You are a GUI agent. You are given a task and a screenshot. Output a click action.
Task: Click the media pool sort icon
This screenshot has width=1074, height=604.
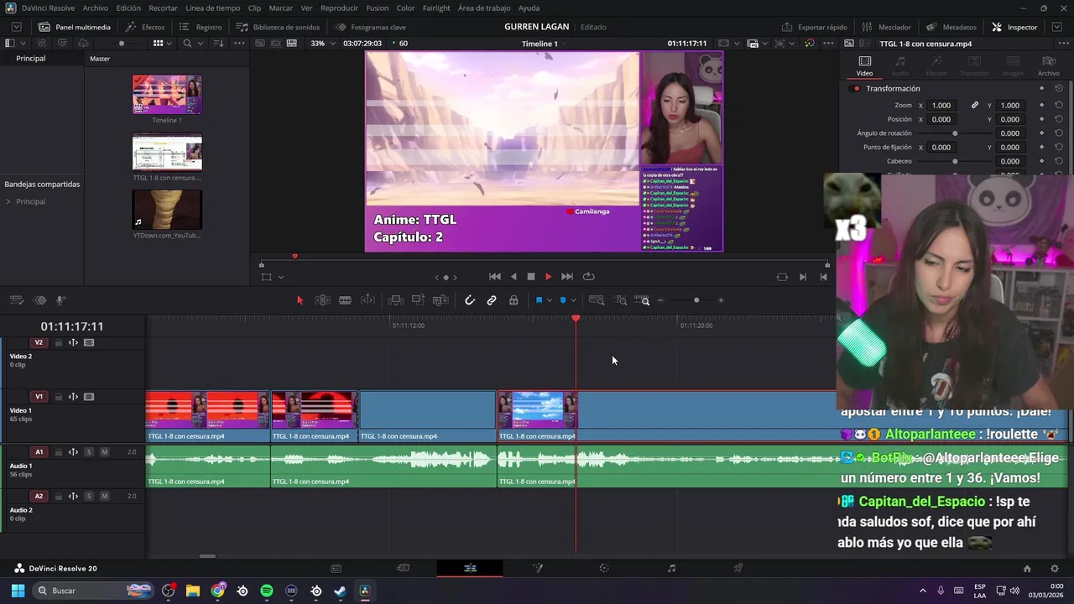coord(218,44)
